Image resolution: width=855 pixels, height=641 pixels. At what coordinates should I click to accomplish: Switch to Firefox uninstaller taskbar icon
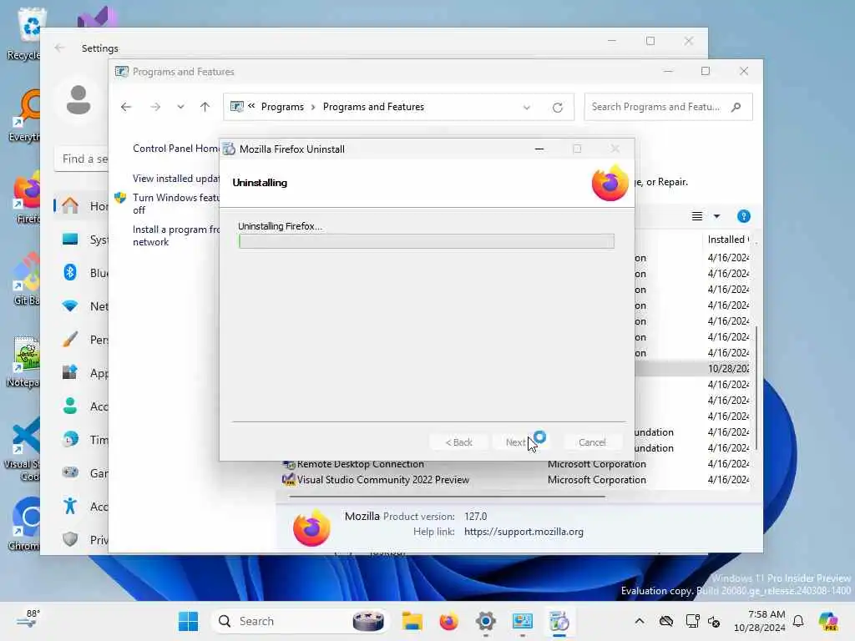559,621
